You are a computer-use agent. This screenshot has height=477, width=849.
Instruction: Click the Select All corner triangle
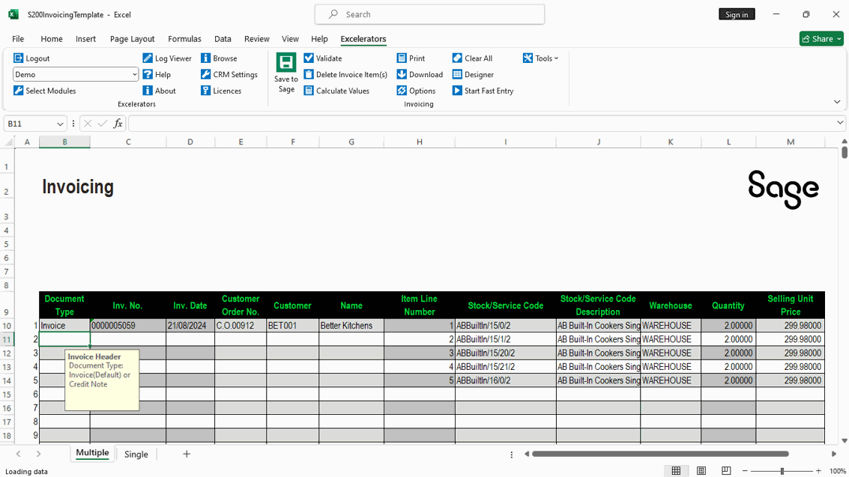pyautogui.click(x=8, y=142)
